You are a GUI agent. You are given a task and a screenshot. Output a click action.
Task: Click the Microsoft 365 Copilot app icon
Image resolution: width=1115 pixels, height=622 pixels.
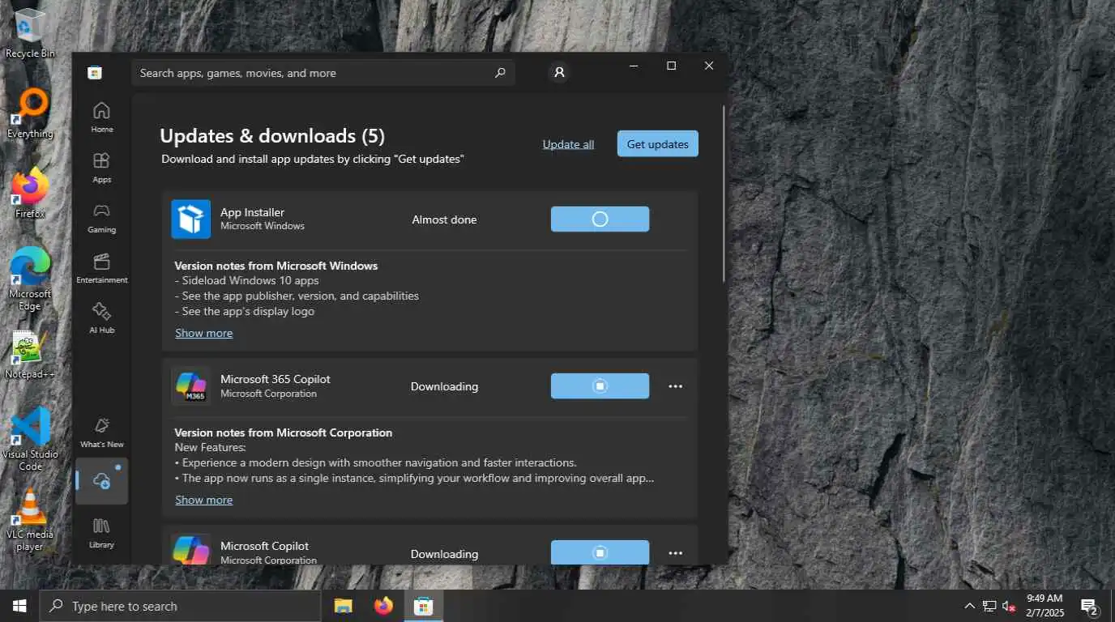190,386
